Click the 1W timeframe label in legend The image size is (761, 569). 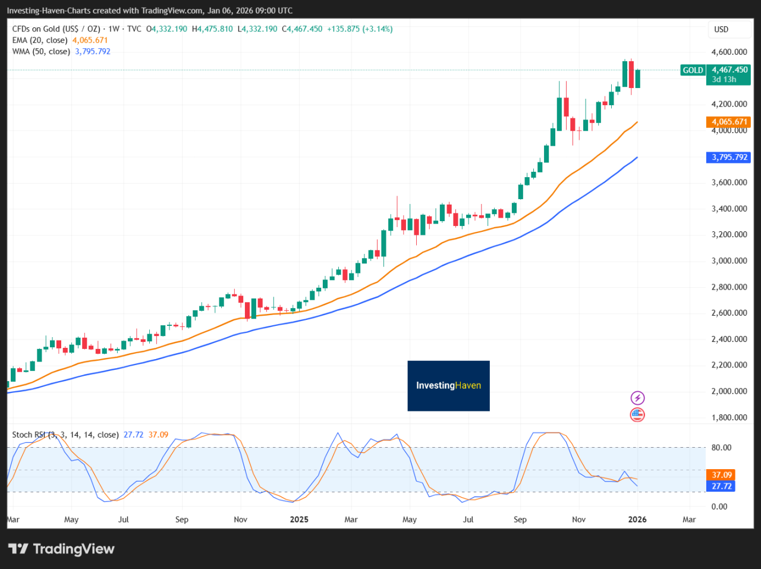114,29
